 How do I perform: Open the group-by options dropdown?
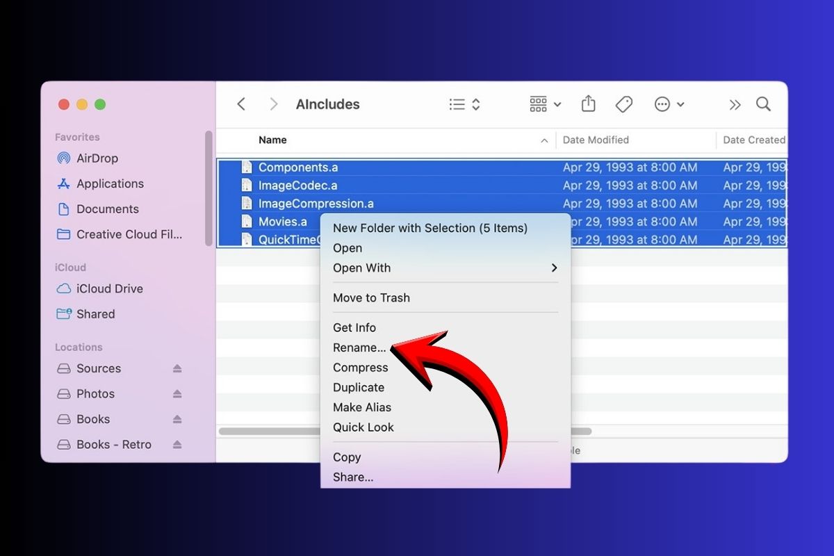pyautogui.click(x=545, y=104)
